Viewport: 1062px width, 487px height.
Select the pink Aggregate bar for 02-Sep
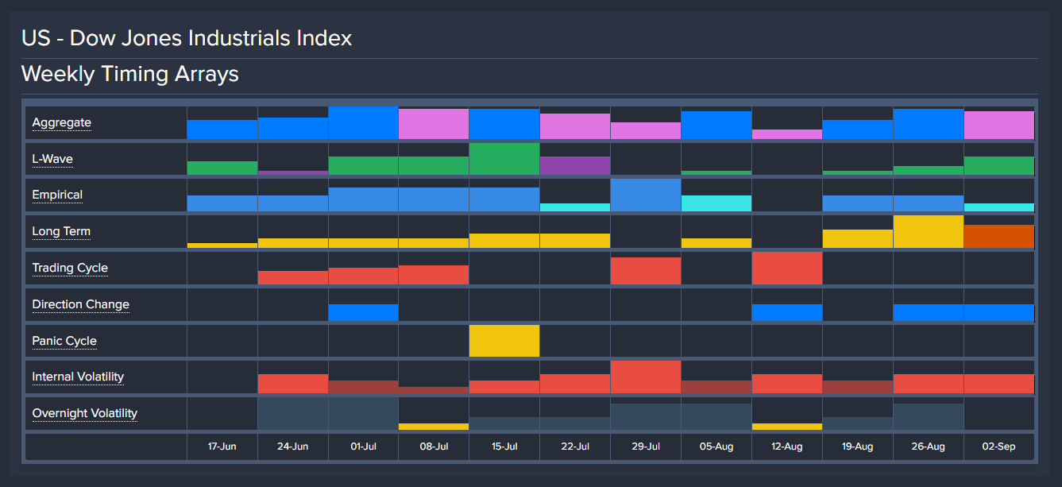(999, 125)
